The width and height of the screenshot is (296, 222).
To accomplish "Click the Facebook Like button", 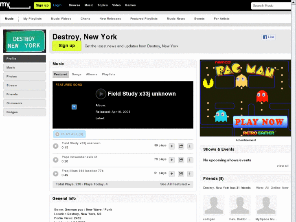I will pos(268,37).
